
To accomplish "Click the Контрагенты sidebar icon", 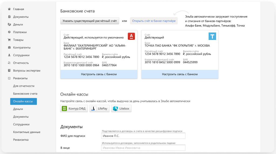I will point(9,47).
